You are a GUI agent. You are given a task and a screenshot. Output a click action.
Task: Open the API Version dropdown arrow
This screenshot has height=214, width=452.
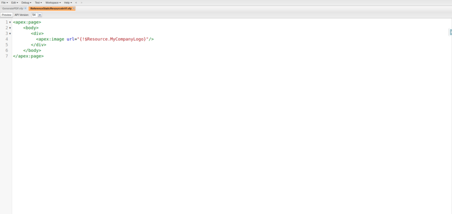point(40,15)
